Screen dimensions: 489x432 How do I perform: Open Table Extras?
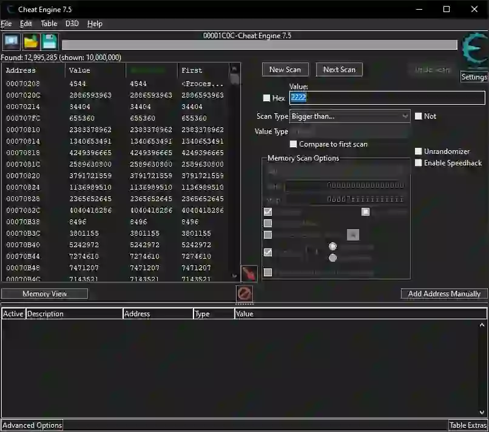[468, 425]
